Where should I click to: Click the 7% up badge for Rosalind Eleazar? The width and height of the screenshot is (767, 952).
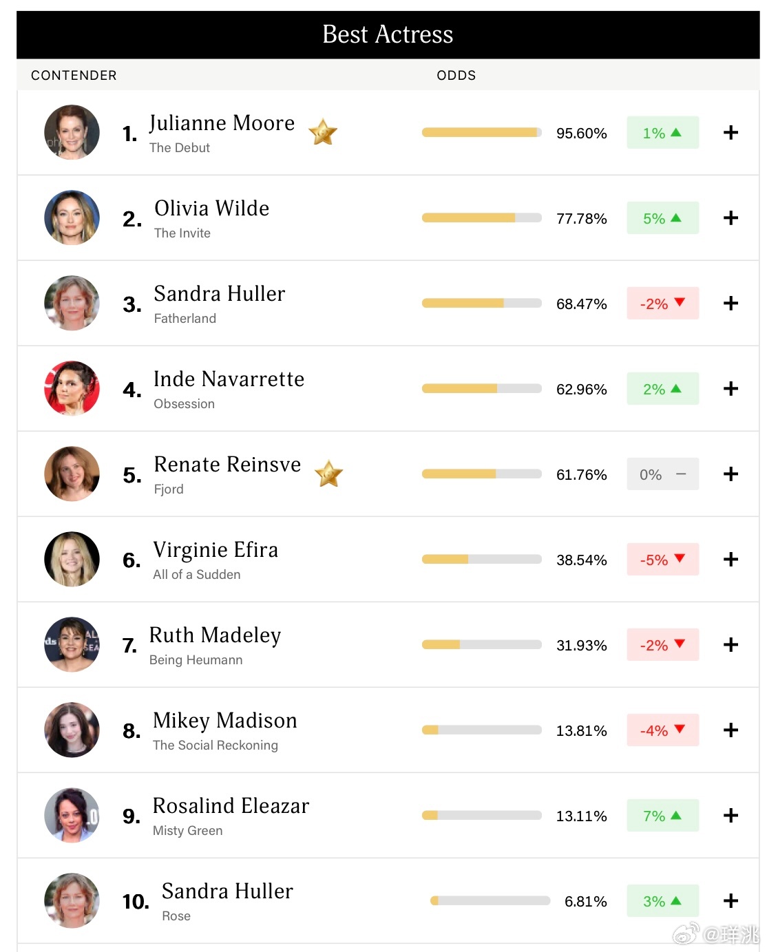click(x=662, y=816)
